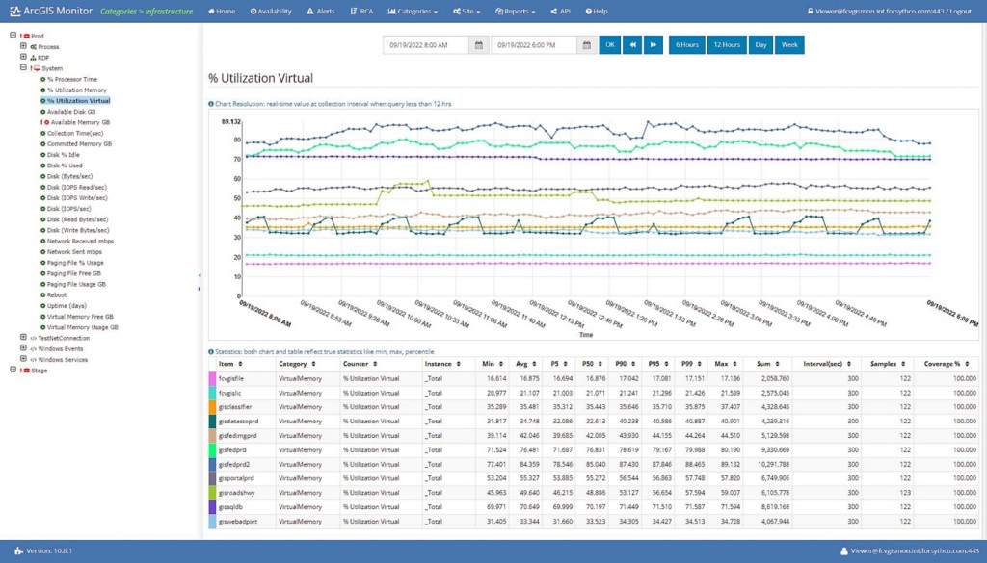Open the start date calendar picker
The width and height of the screenshot is (987, 563).
(x=479, y=45)
